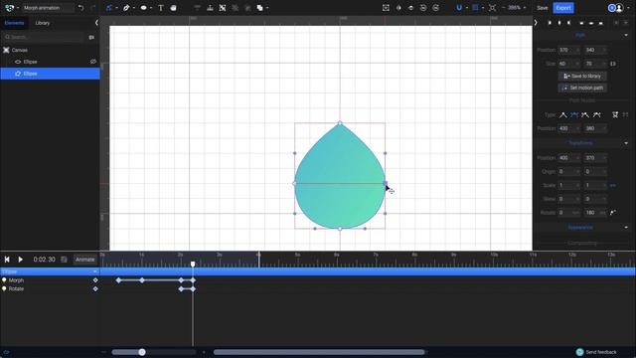Image resolution: width=636 pixels, height=358 pixels.
Task: Show the hidden first Ellipse layer
Action: (93, 62)
